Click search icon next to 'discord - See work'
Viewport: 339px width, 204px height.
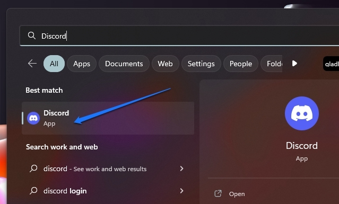pyautogui.click(x=33, y=168)
